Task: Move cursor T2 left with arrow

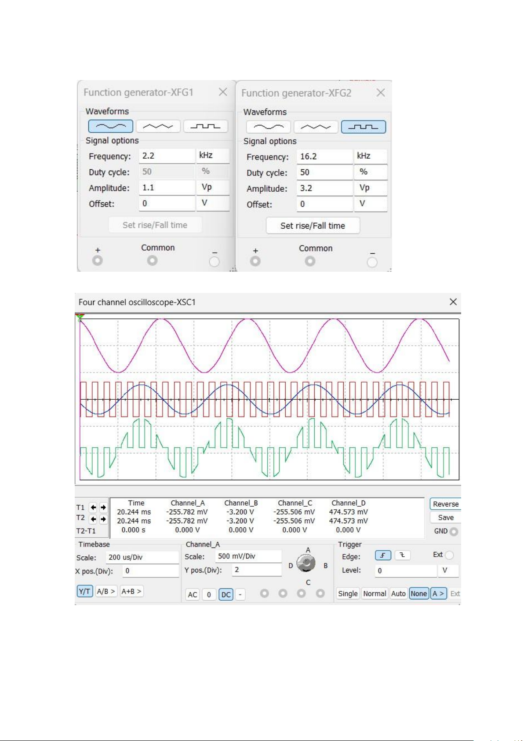Action: [93, 519]
